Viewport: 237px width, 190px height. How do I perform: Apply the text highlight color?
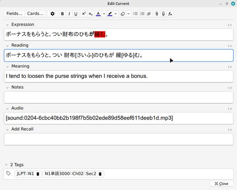click(x=110, y=14)
